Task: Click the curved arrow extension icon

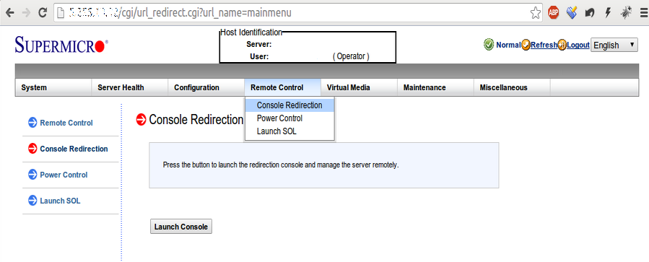Action: [x=590, y=13]
